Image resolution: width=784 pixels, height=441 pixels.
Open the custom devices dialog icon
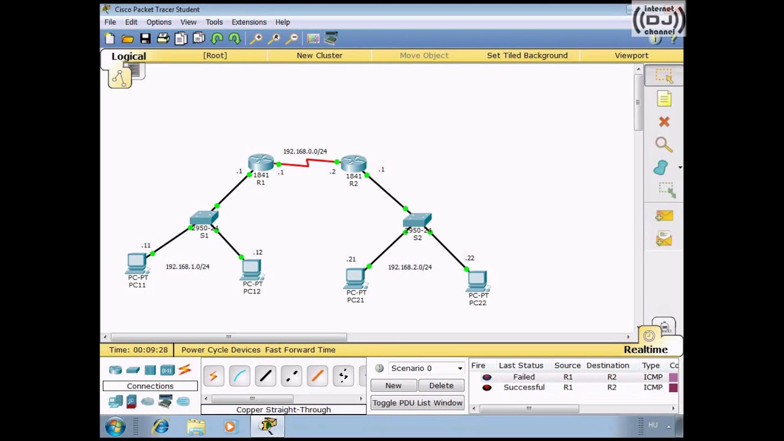pyautogui.click(x=331, y=39)
